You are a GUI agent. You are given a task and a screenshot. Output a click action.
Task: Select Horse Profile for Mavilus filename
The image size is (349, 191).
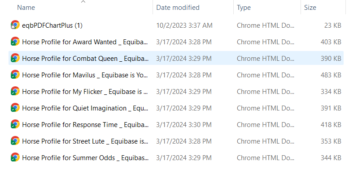[85, 75]
